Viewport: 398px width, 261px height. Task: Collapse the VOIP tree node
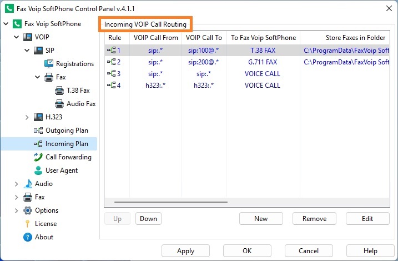pos(17,37)
